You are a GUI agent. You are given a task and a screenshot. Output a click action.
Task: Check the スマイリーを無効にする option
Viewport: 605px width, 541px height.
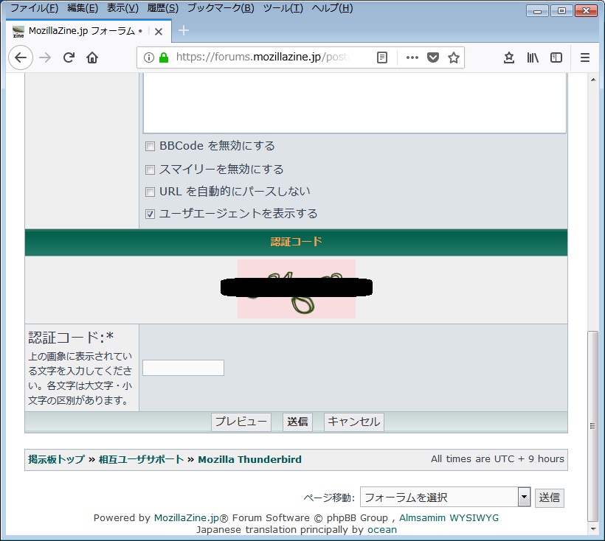(151, 170)
